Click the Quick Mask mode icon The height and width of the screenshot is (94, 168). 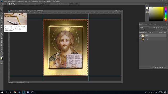[2, 61]
